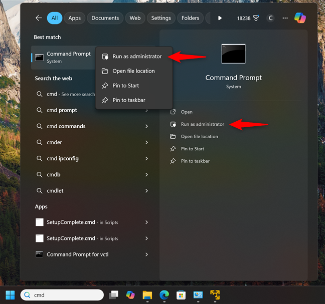Viewport: 325px width, 304px height.
Task: Open Copilot from the taskbar
Action: (x=130, y=295)
